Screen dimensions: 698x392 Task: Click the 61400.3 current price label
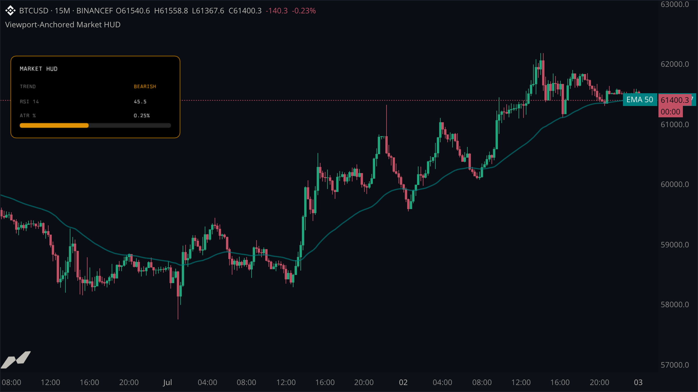pos(675,100)
